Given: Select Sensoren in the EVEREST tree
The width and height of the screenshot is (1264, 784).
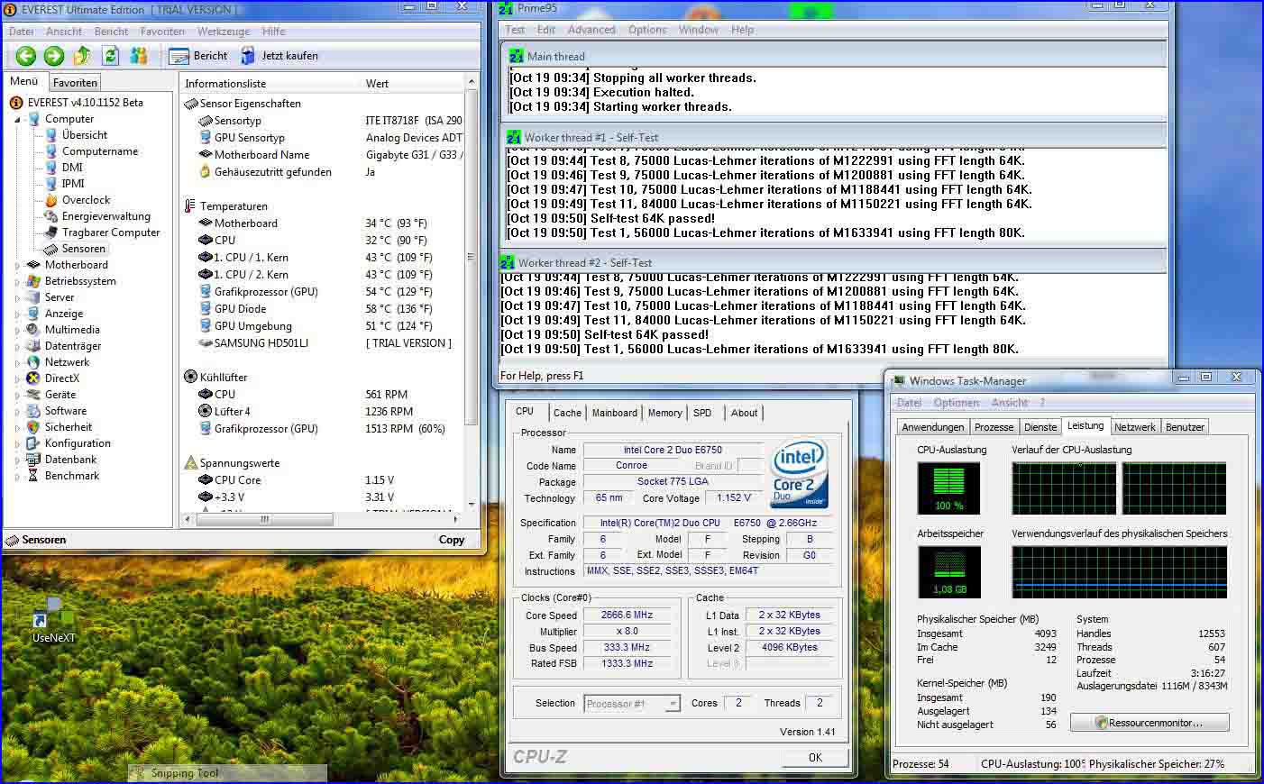Looking at the screenshot, I should pyautogui.click(x=83, y=249).
